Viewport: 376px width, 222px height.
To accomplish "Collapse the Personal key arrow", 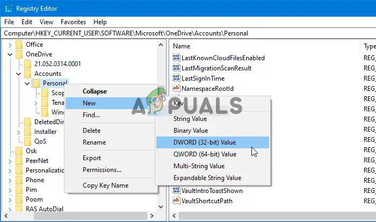I will [27, 83].
